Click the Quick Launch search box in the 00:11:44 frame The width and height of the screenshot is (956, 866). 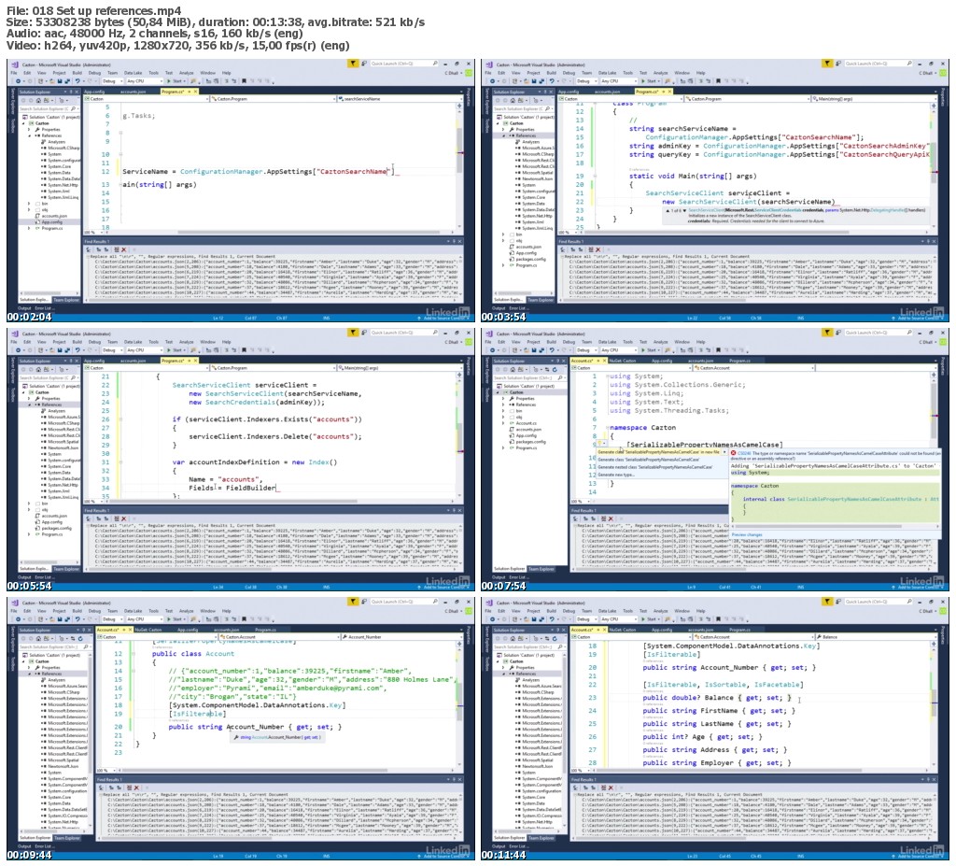coord(879,602)
